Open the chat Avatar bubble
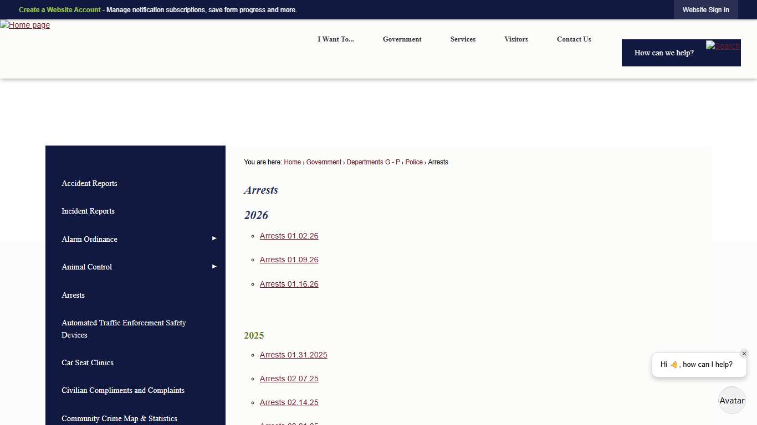Image resolution: width=757 pixels, height=425 pixels. [732, 401]
